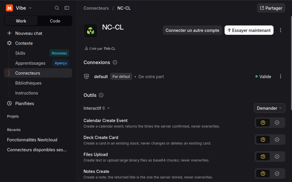Viewport: 292px width, 182px height.
Task: Click the Partager button
Action: pyautogui.click(x=271, y=8)
